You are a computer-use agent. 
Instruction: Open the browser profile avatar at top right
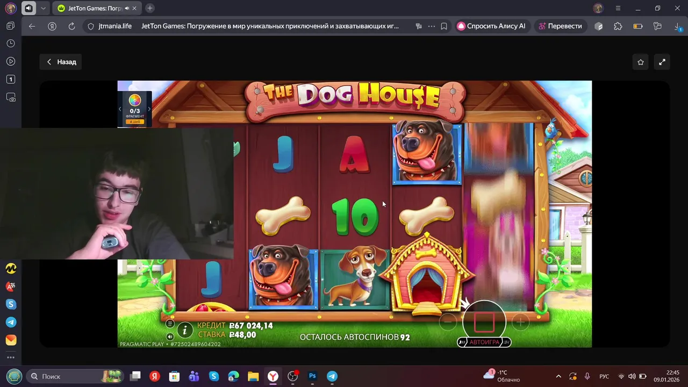coord(598,8)
